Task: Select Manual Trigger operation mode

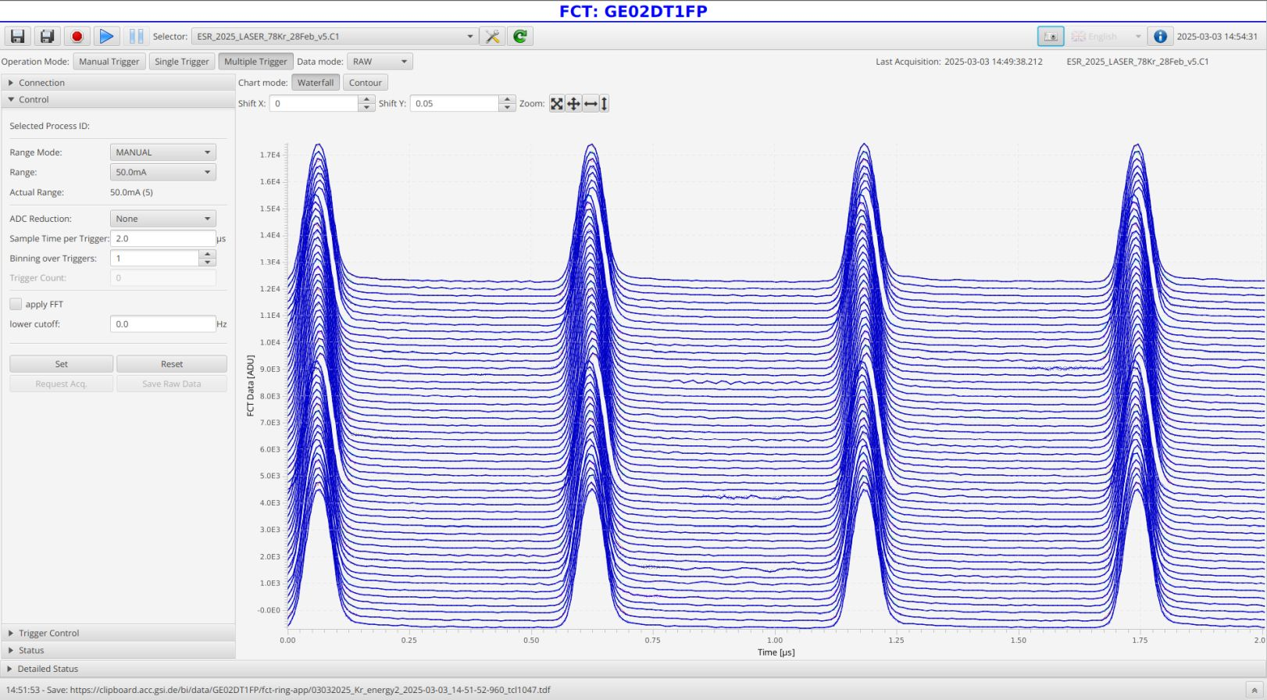Action: 109,62
